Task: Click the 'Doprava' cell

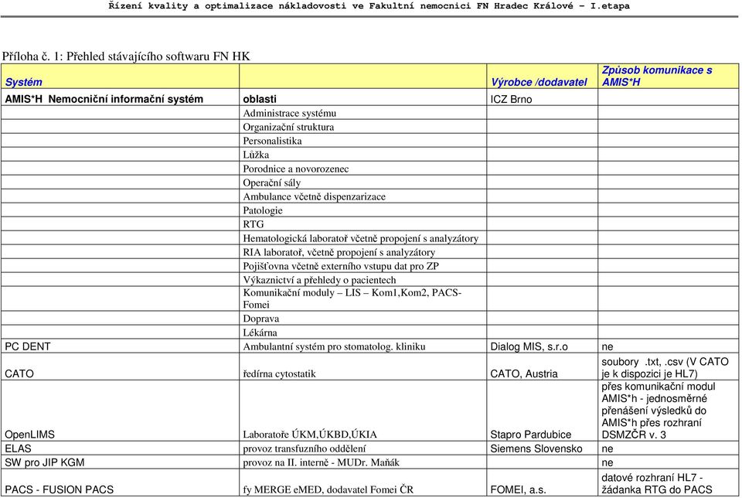Action: [x=363, y=318]
